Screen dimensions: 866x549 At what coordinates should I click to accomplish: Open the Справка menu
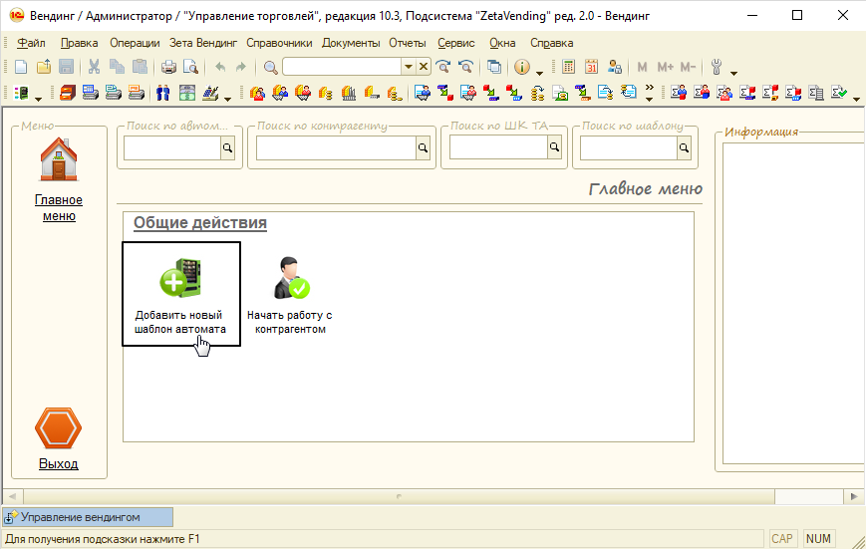(x=552, y=43)
